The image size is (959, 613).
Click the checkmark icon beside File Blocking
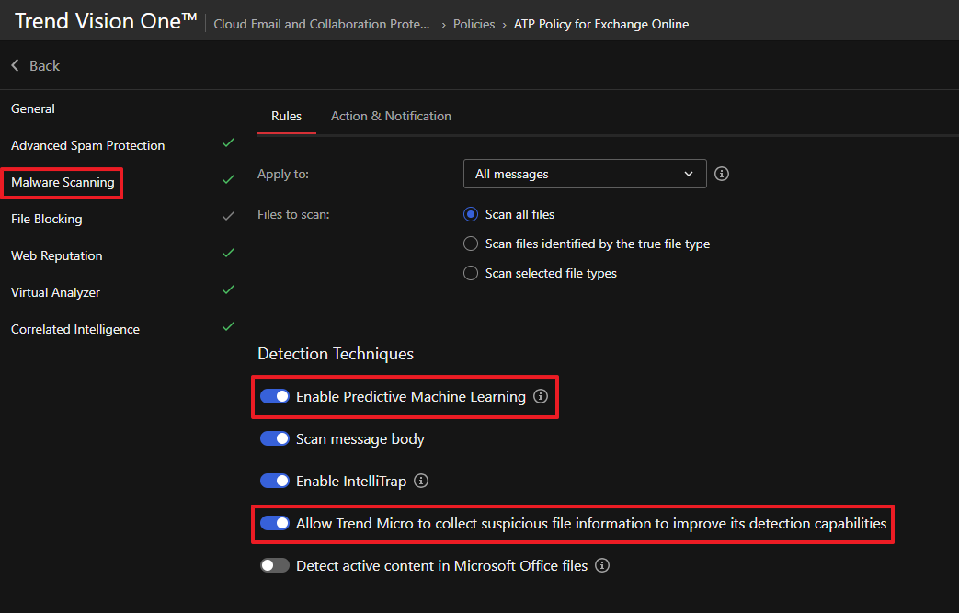click(x=228, y=217)
